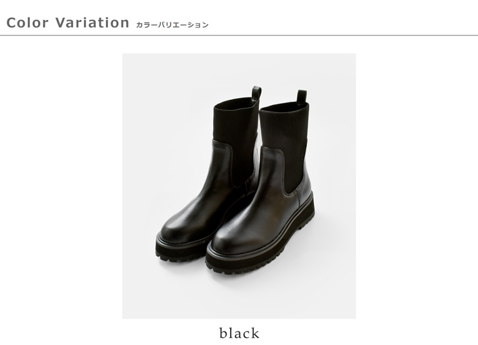Image resolution: width=478 pixels, height=345 pixels.
Task: Click the word "Color" in heading
Action: click(27, 23)
